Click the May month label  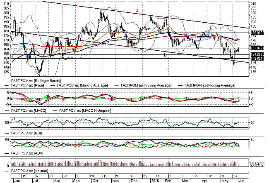click(225, 181)
